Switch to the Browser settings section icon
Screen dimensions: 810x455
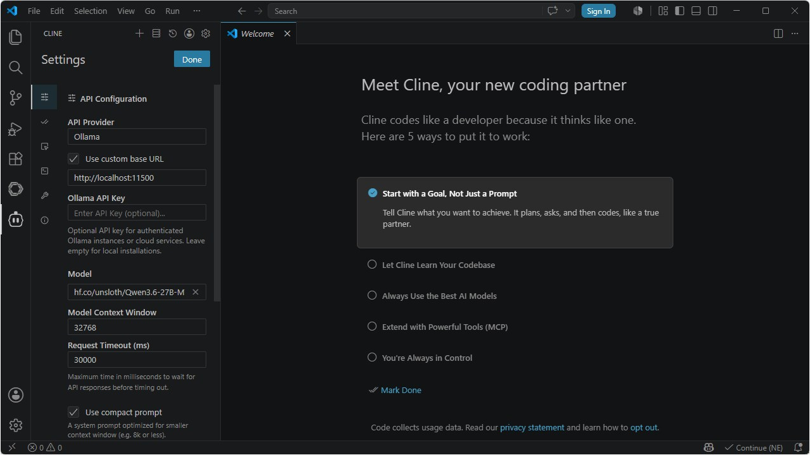44,147
